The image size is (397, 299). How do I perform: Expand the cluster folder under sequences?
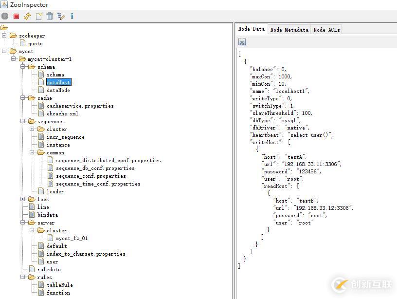(32, 129)
